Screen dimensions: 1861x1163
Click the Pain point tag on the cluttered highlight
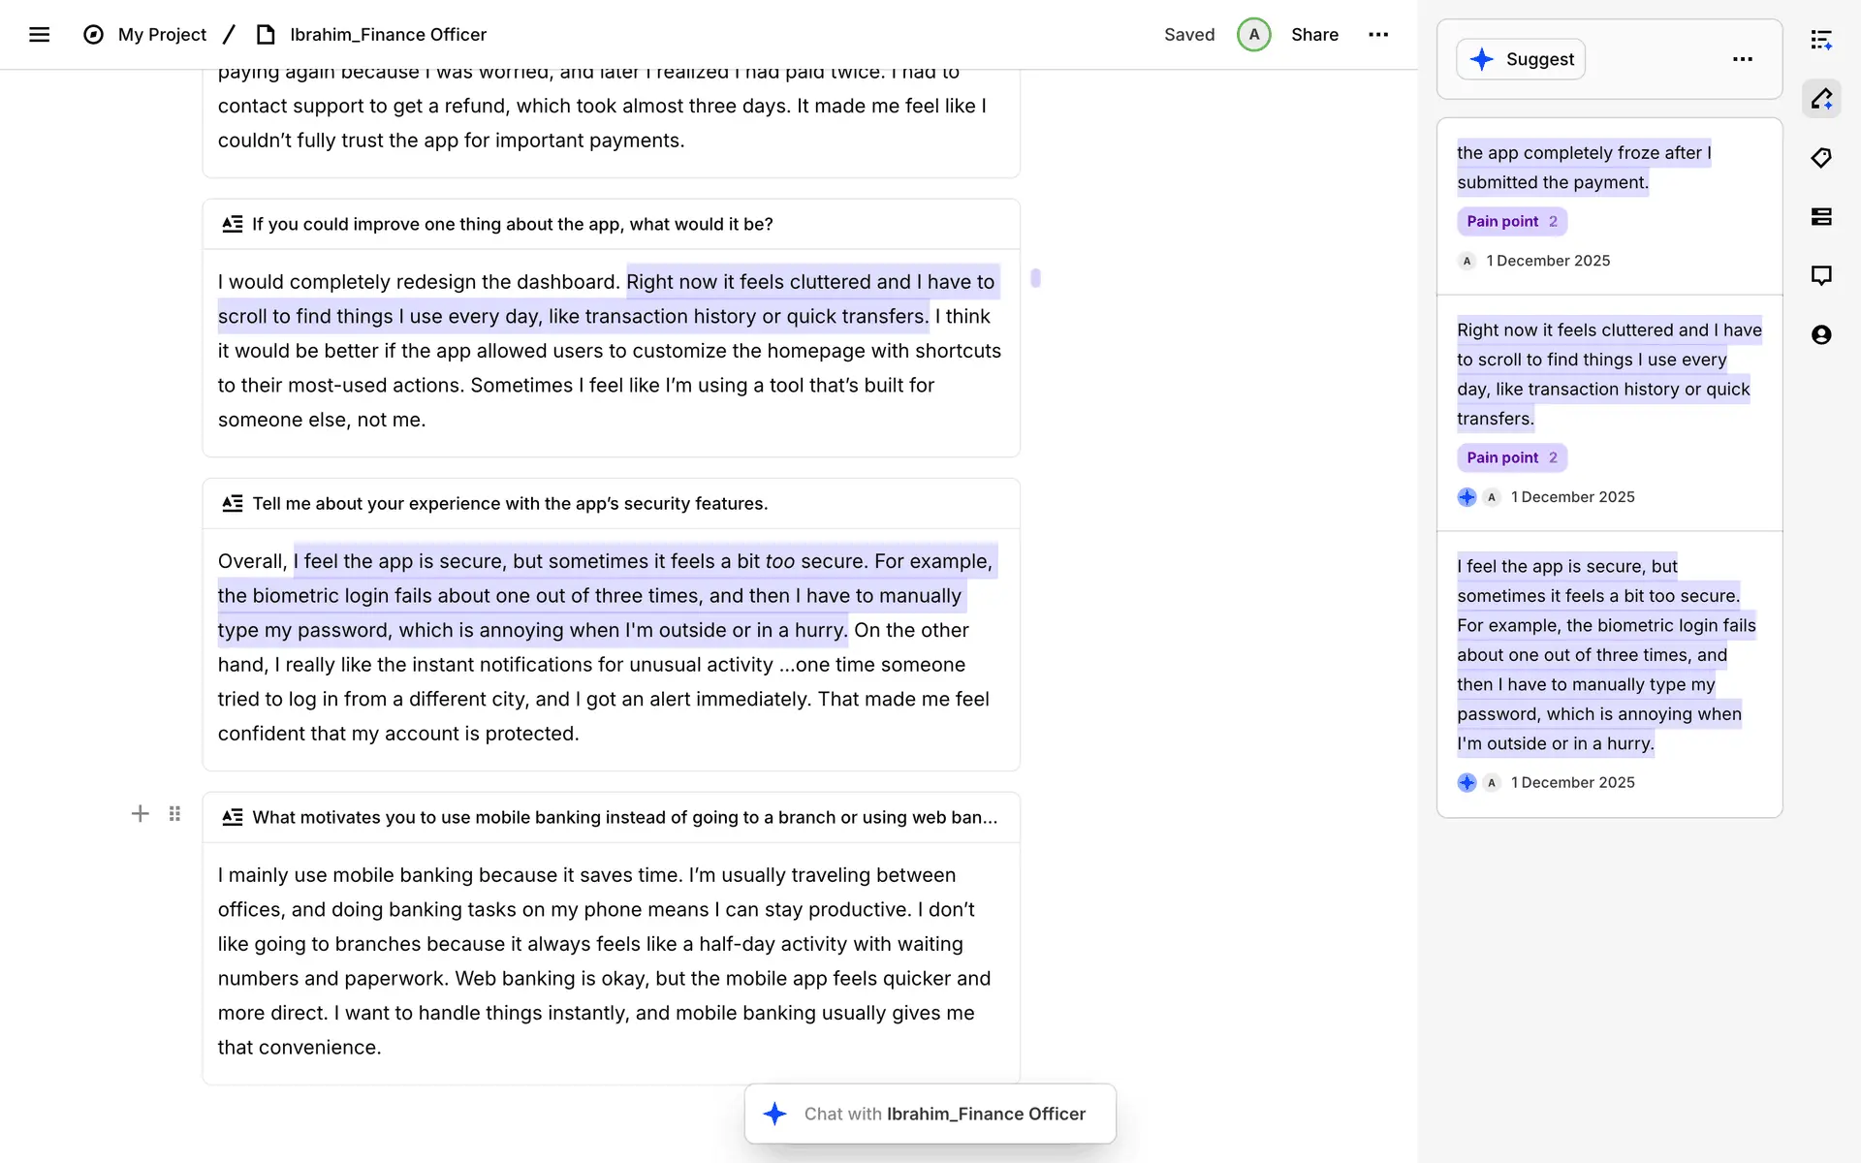[1511, 457]
